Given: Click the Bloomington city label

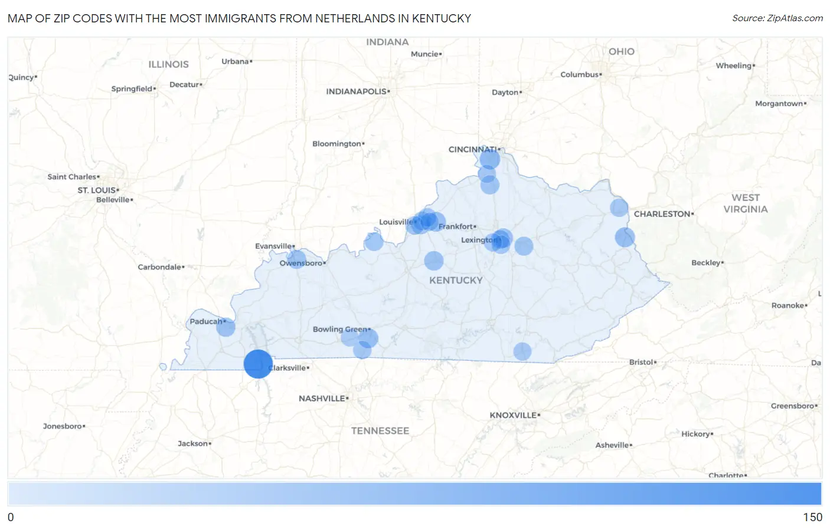Looking at the screenshot, I should 338,144.
